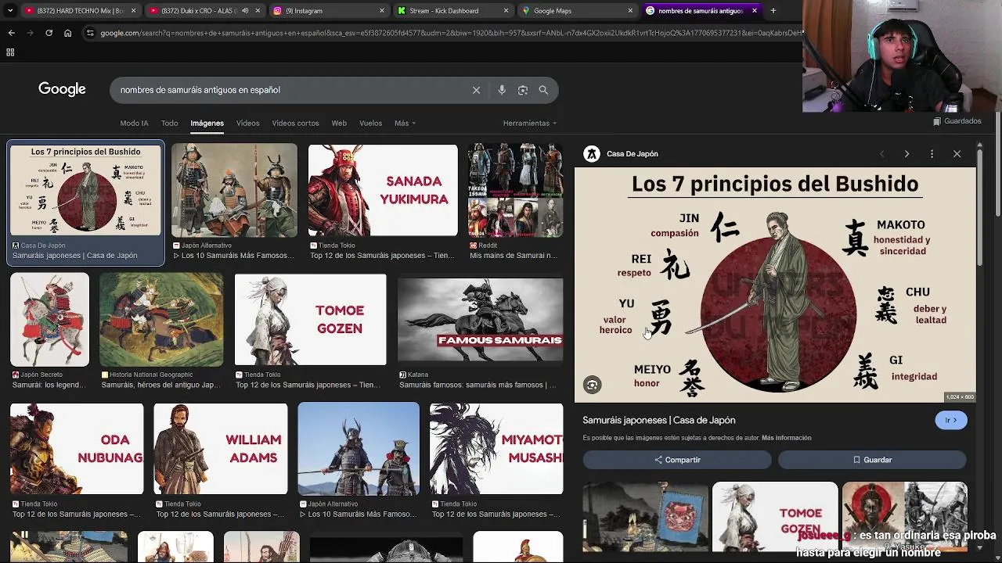Click the Katana Samuráis famosos caption

(x=478, y=385)
